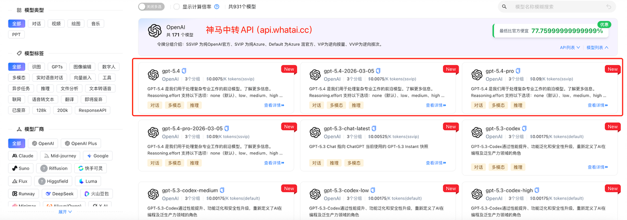This screenshot has width=627, height=220.
Task: Copy the gpt-5.4-pro model name
Action: pos(518,71)
